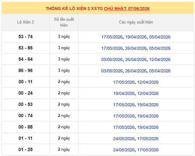Open 03/05/2026 link in 54 - 64 row
The image size is (195, 156).
112,60
